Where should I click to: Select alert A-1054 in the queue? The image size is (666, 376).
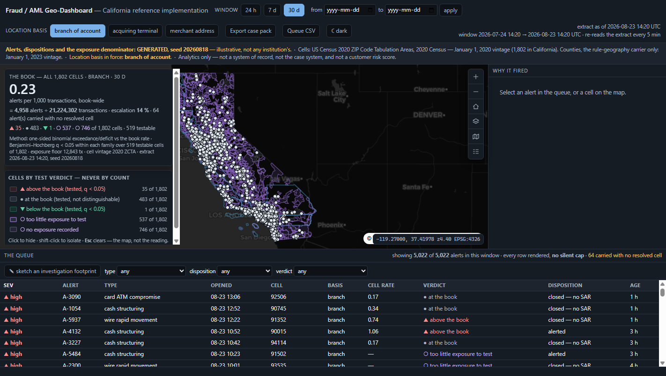(x=329, y=309)
